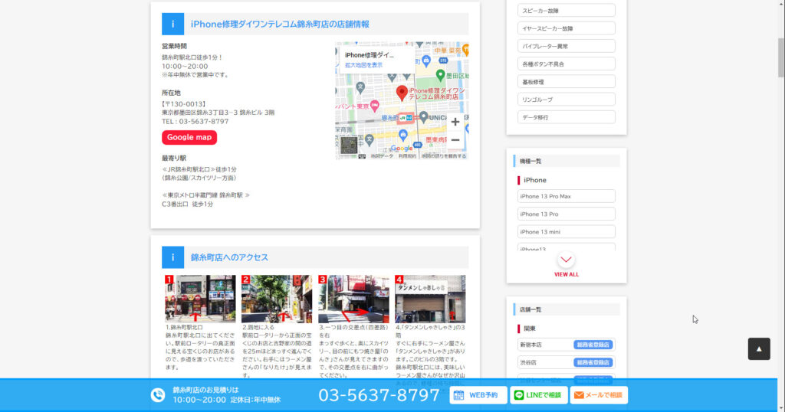Image resolution: width=785 pixels, height=412 pixels.
Task: Select バイブレーター異常 repair item
Action: pos(567,46)
